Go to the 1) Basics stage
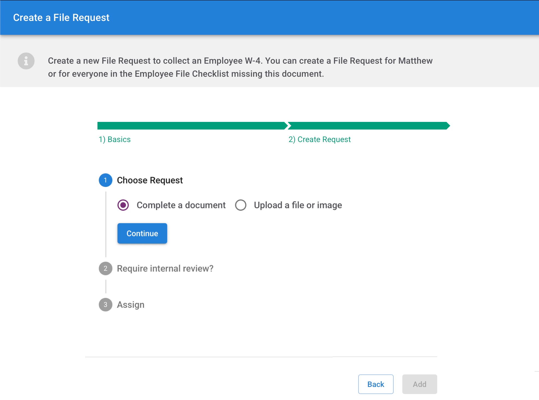The image size is (539, 400). 115,139
